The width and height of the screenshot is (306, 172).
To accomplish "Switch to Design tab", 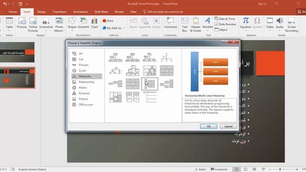I will tap(42, 11).
